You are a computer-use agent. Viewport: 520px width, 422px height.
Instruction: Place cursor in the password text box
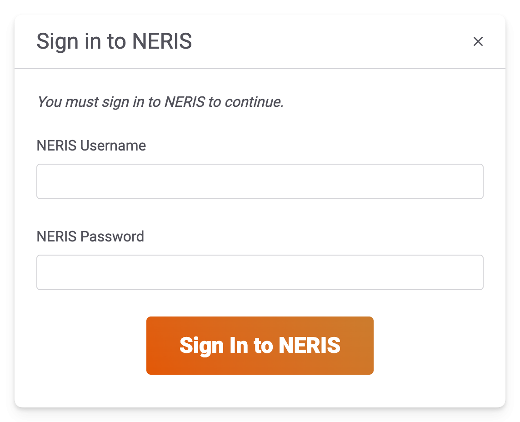pos(260,272)
